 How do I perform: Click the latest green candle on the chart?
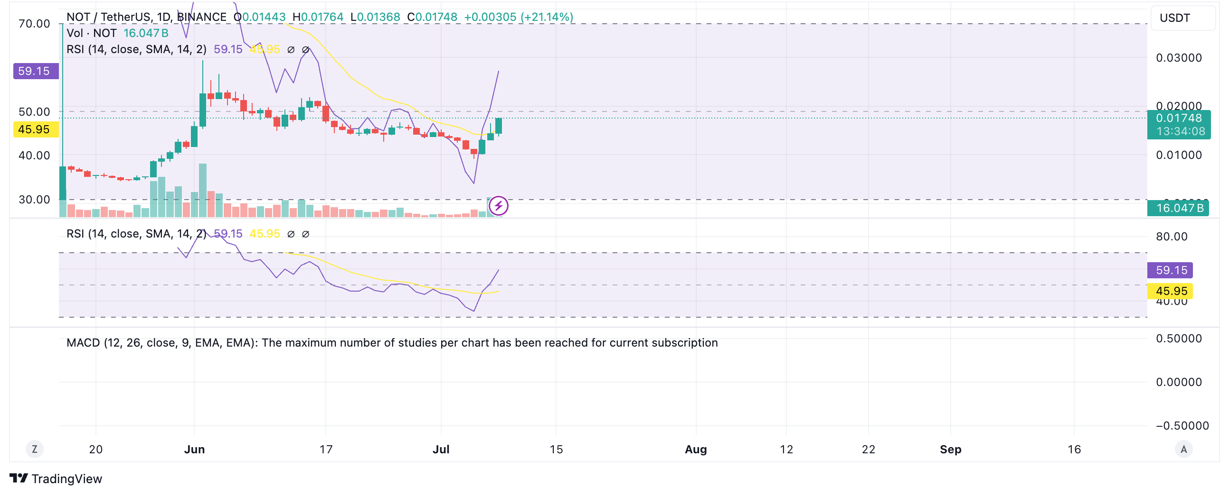pyautogui.click(x=499, y=126)
